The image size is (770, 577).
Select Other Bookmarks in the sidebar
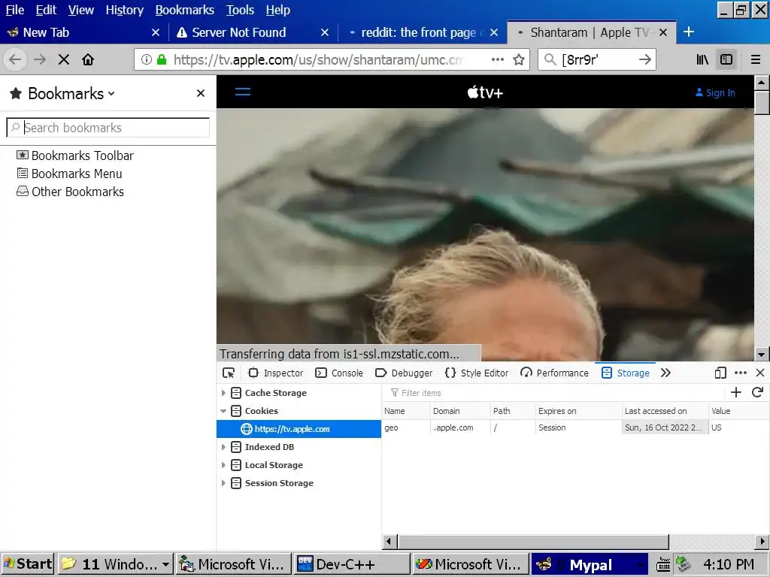point(70,192)
